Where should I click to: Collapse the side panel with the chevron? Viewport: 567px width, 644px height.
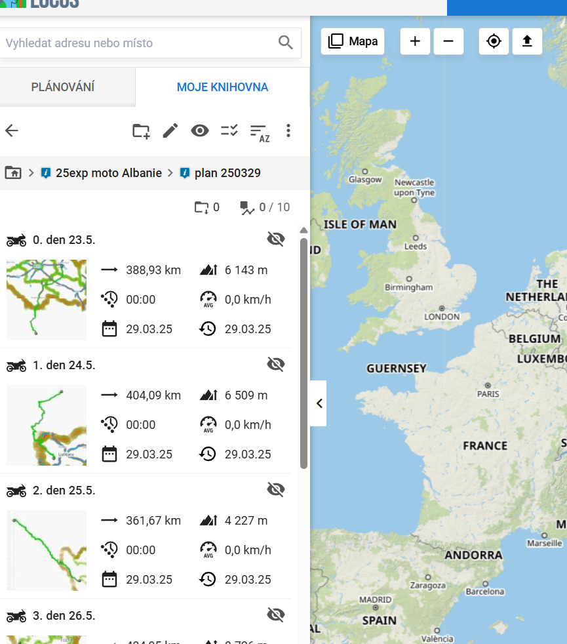pyautogui.click(x=319, y=403)
